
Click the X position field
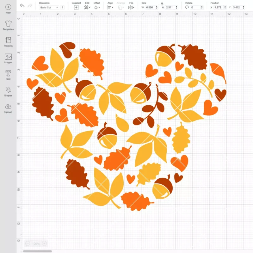(219, 7)
